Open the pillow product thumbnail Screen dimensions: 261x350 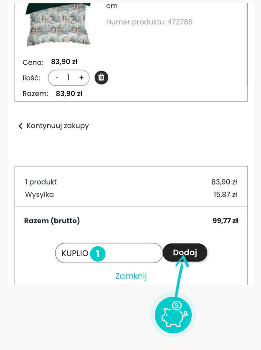point(58,25)
